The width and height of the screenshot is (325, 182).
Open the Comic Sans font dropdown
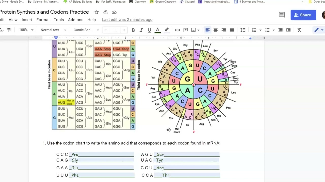click(x=86, y=30)
